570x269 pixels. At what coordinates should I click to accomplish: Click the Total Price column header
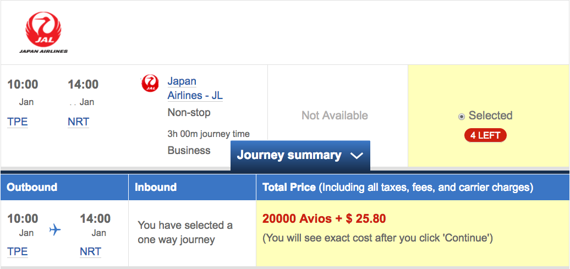397,188
